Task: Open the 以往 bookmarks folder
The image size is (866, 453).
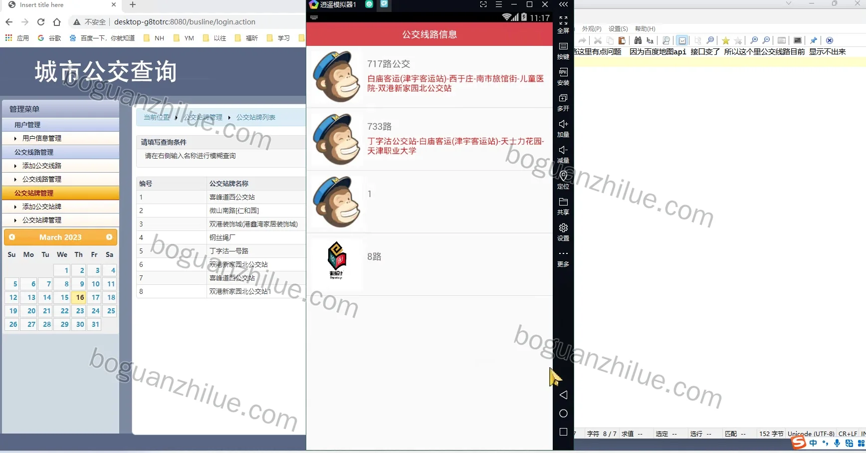Action: (x=215, y=38)
